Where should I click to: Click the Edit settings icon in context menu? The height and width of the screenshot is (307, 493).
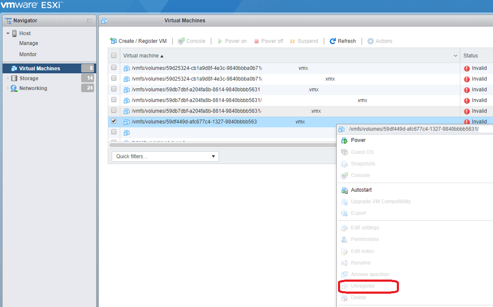344,228
